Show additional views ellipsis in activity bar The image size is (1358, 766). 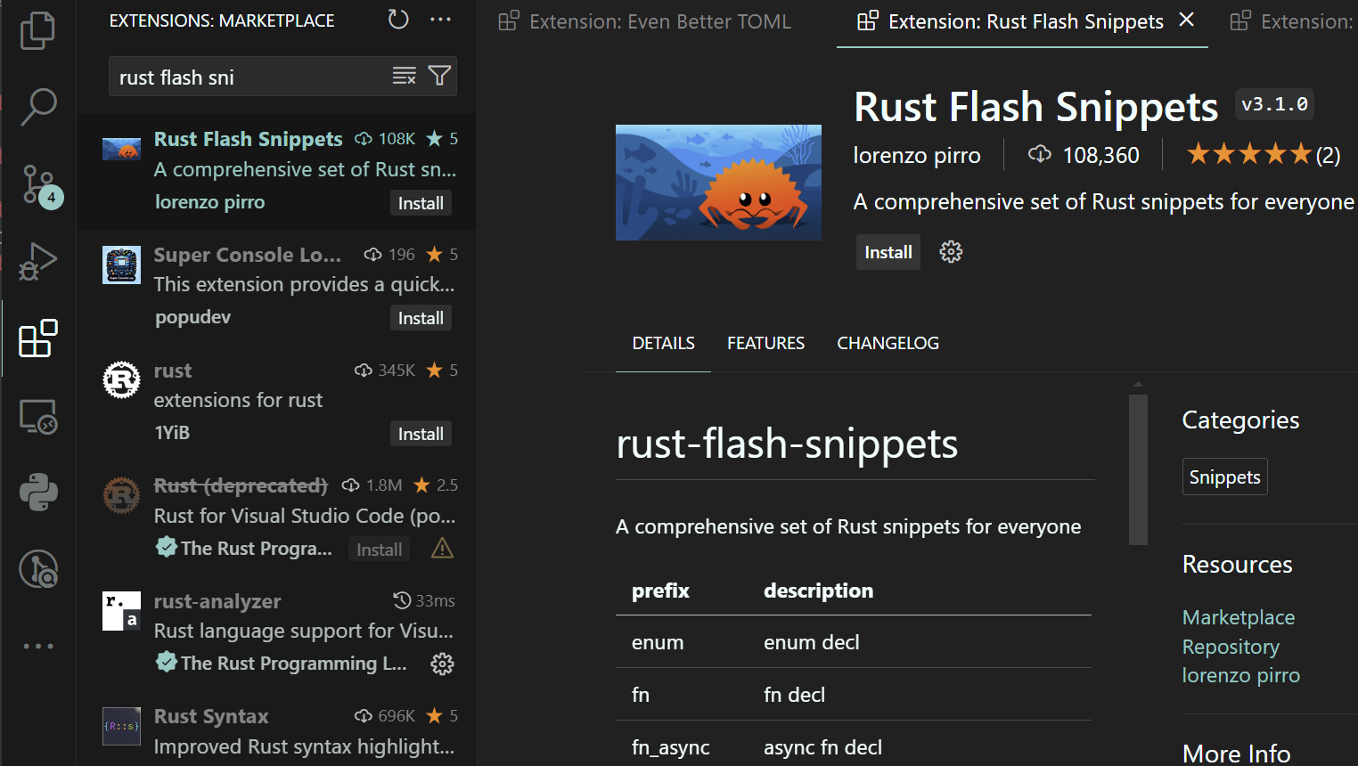tap(38, 646)
